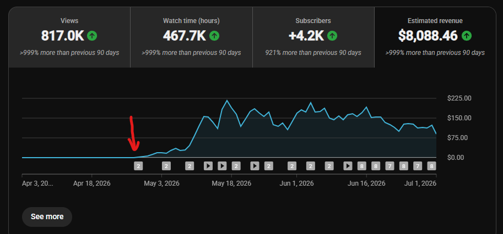Click the $225.00 axis label
This screenshot has width=503, height=234.
coord(459,98)
